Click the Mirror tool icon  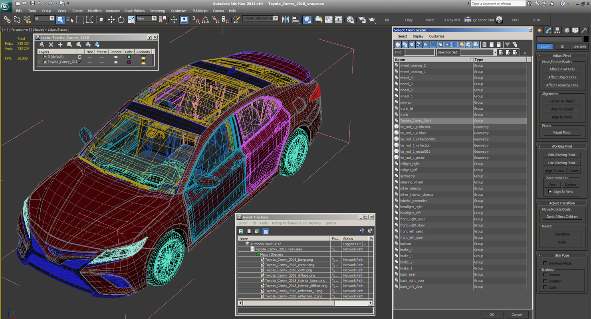coord(286,20)
